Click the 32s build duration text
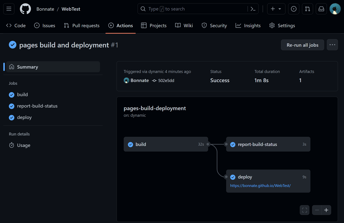Image resolution: width=344 pixels, height=223 pixels. [201, 144]
